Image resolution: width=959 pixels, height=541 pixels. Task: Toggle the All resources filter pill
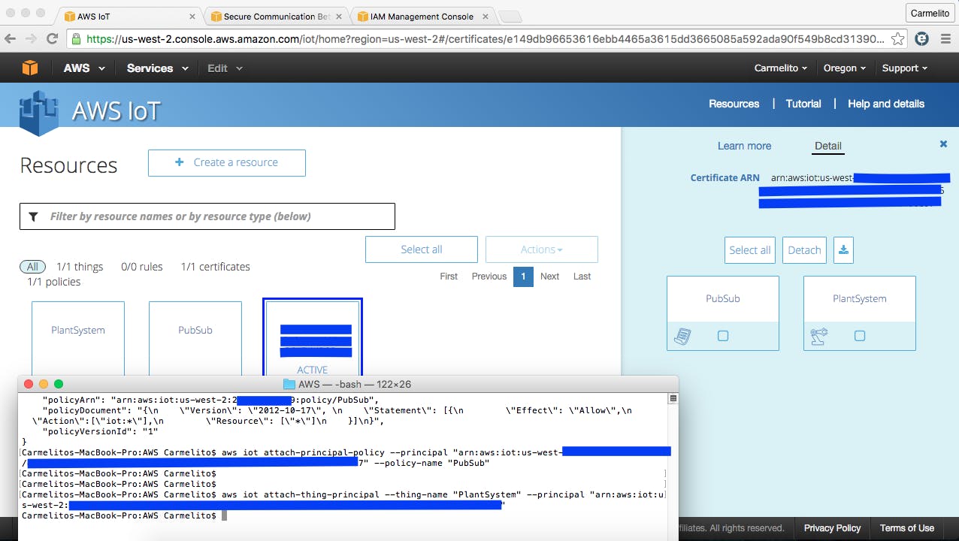pos(32,267)
